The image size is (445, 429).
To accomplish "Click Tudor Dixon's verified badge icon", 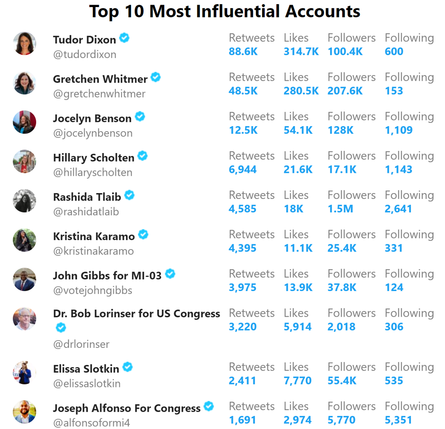I will pyautogui.click(x=124, y=38).
